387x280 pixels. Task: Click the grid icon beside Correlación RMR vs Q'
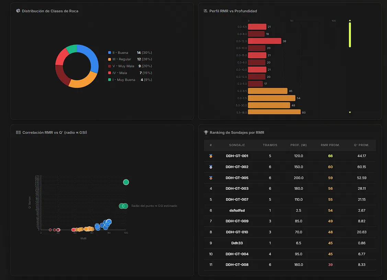point(18,132)
